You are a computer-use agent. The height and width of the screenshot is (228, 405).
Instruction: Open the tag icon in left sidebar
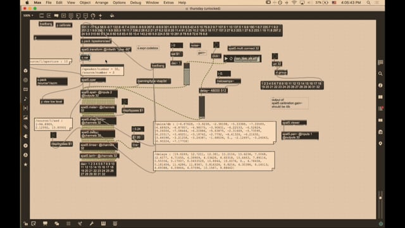[25, 127]
